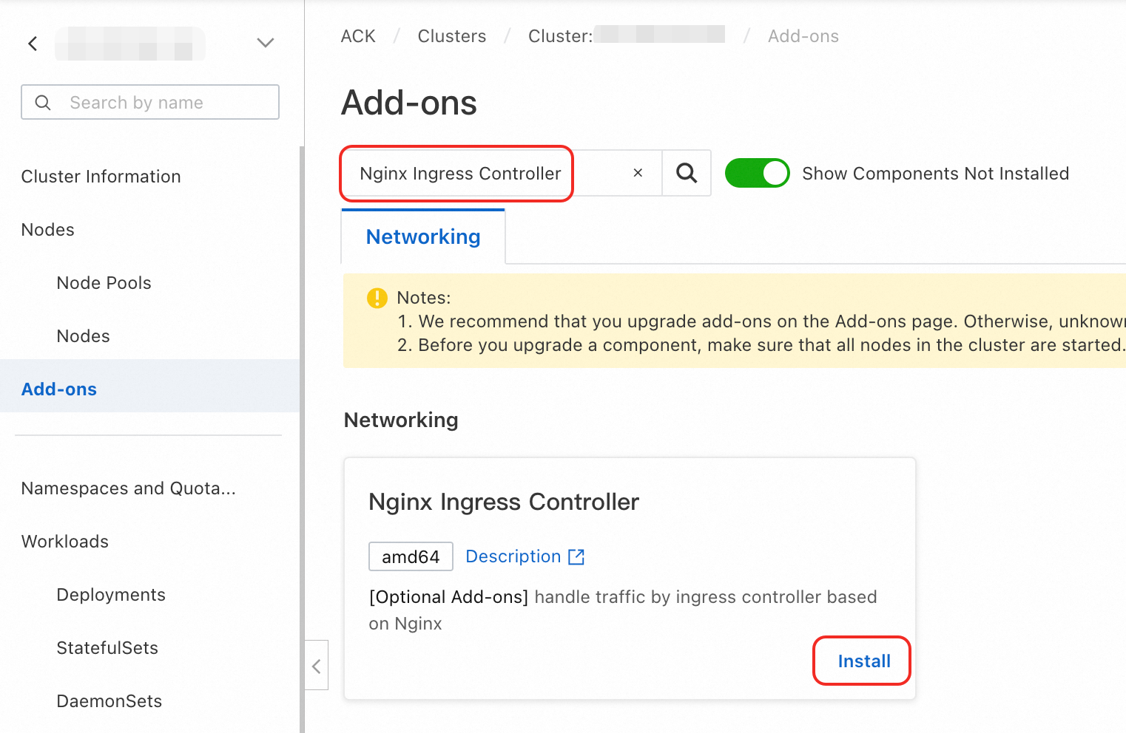
Task: Click the yellow Notes warning icon
Action: pos(377,298)
